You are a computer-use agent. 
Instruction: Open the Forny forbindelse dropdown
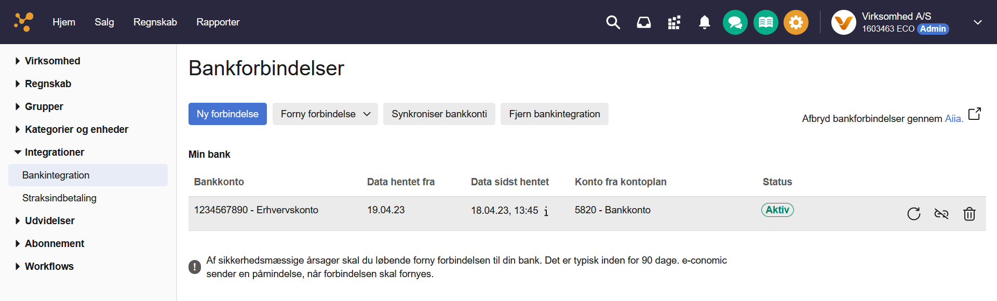pyautogui.click(x=325, y=114)
